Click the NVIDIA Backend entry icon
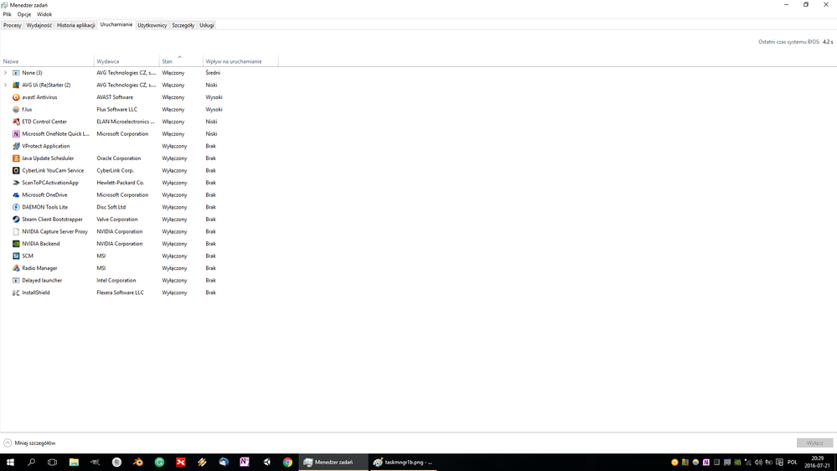Image resolution: width=837 pixels, height=471 pixels. tap(16, 244)
